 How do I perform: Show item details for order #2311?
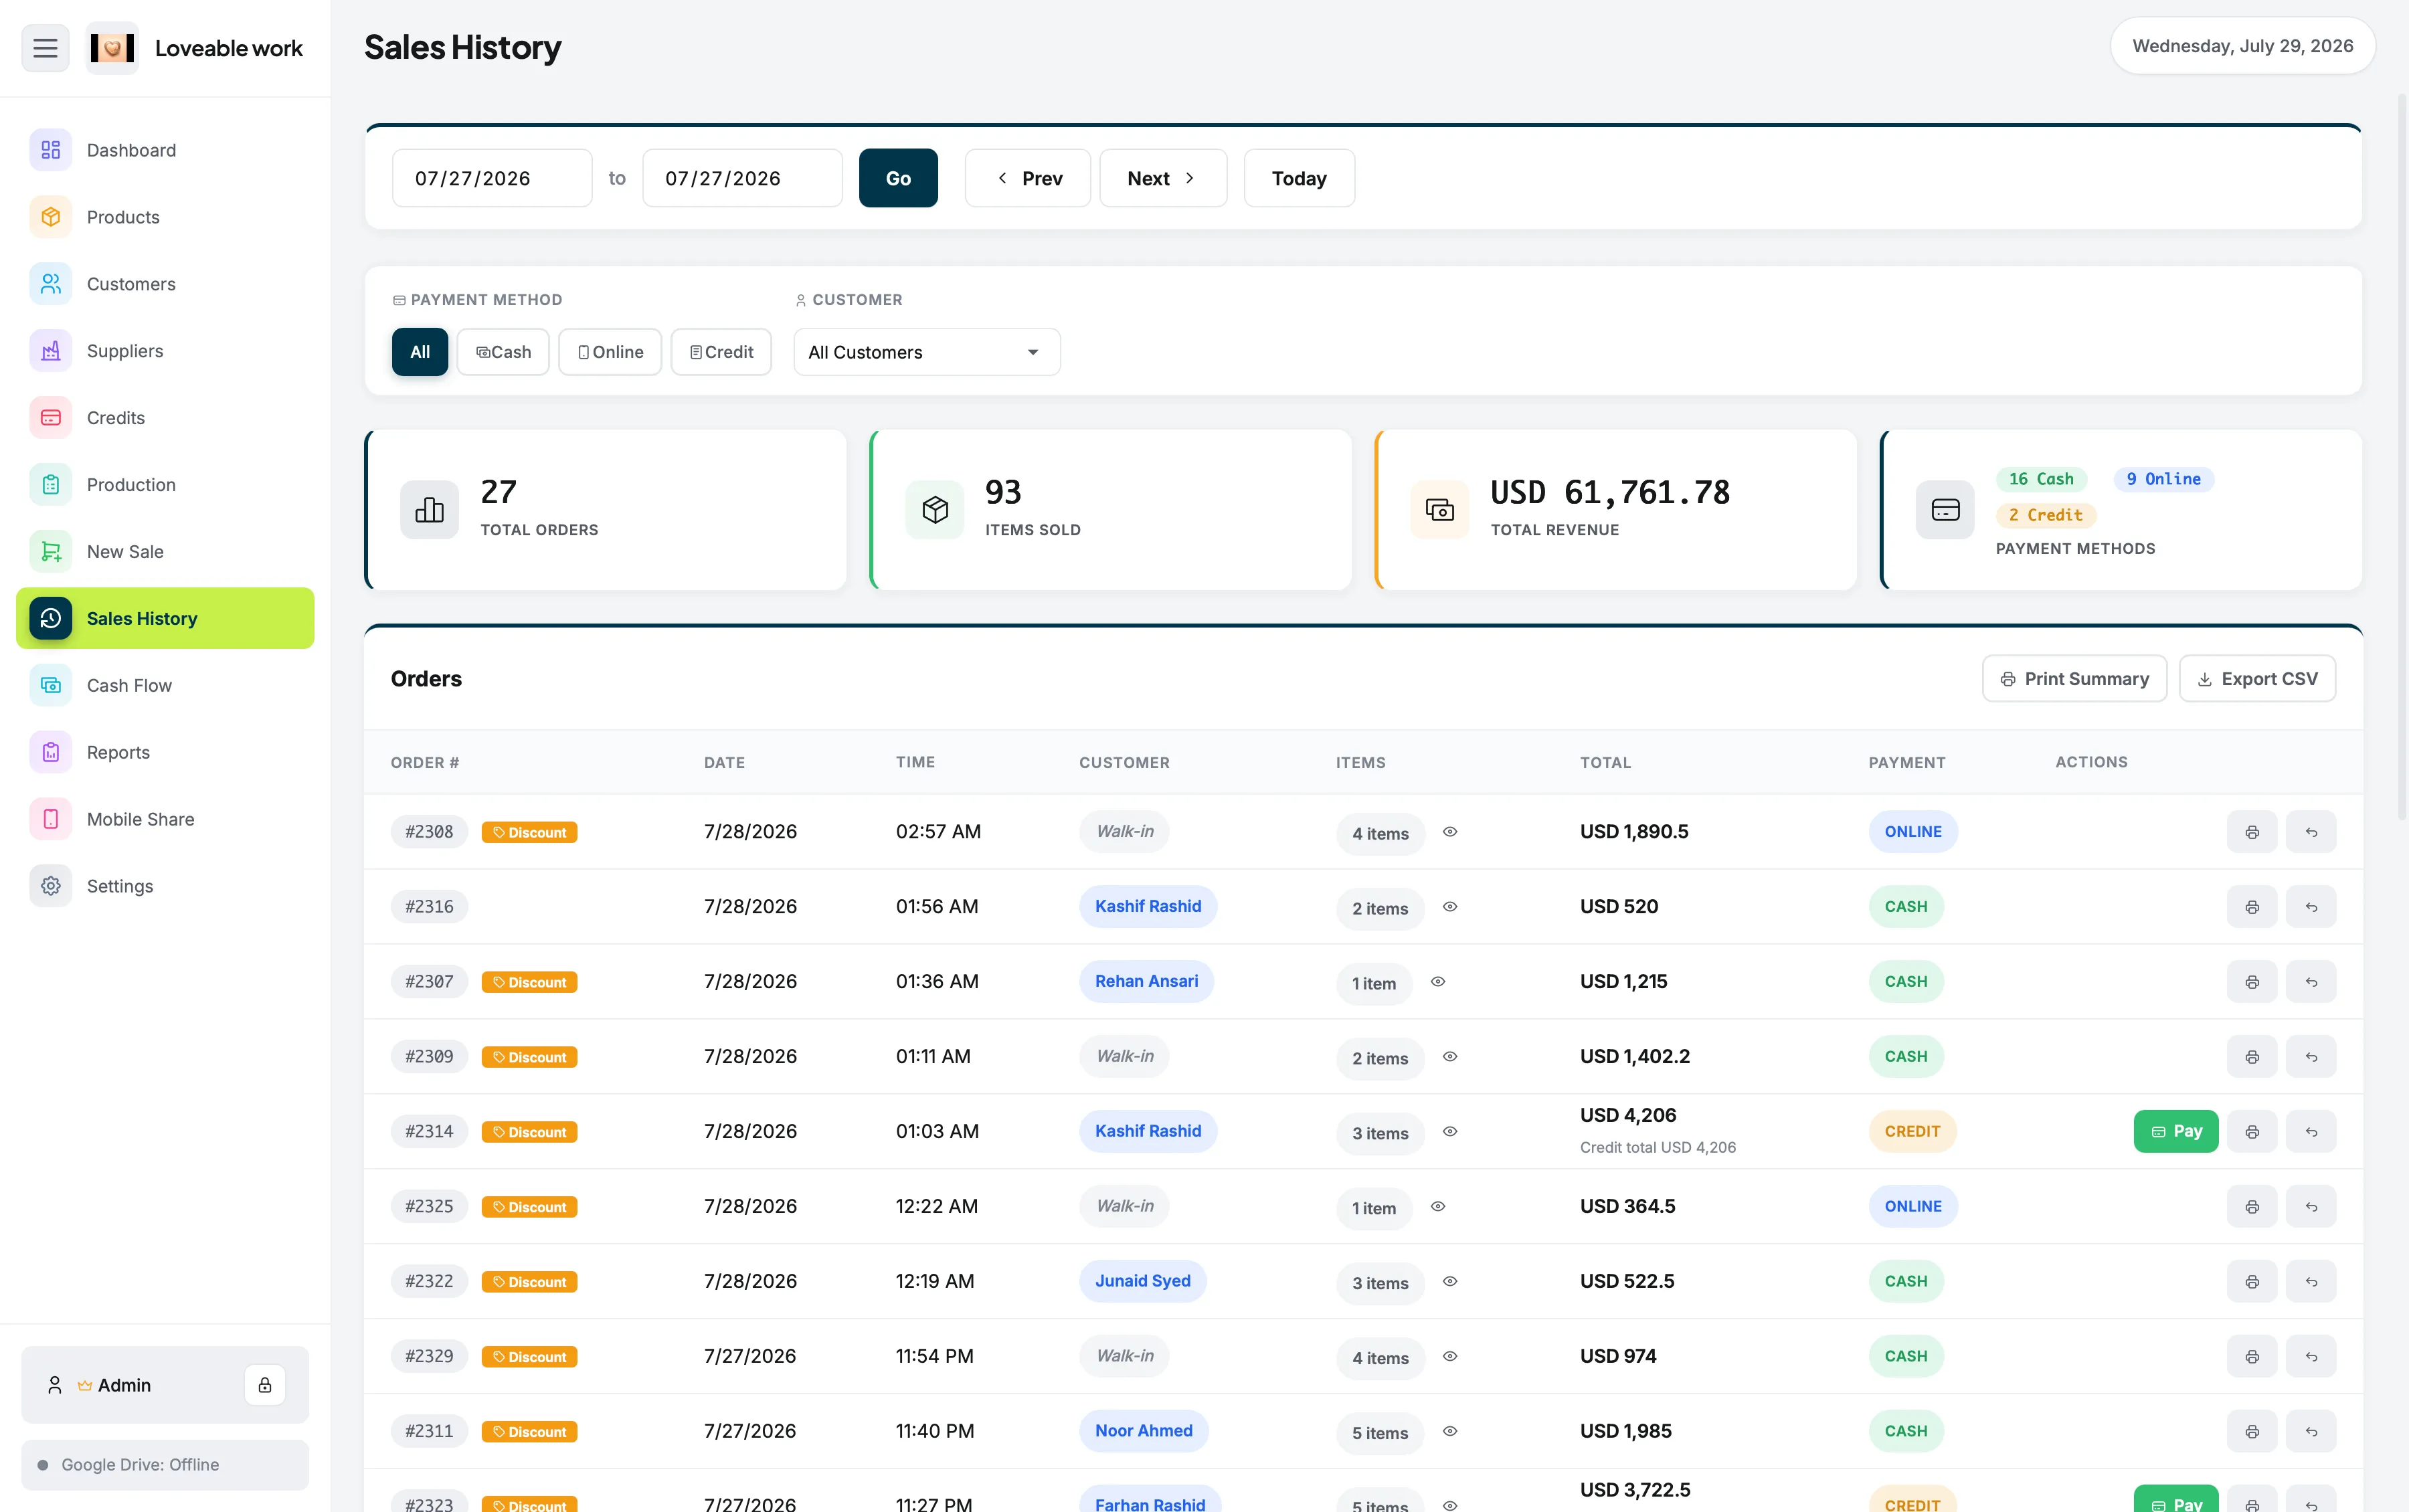tap(1450, 1432)
